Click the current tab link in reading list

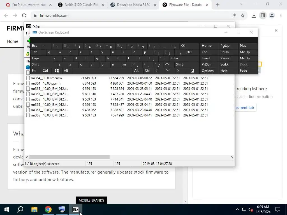click(244, 108)
